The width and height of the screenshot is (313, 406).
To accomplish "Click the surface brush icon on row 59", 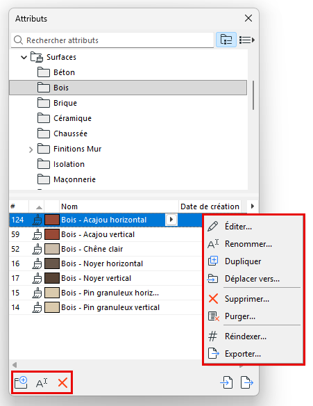I will (37, 234).
